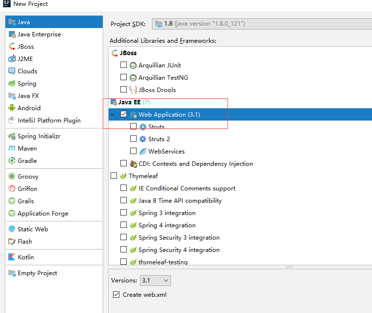
Task: Enable the Arquillian TestNG checkbox
Action: coord(124,77)
